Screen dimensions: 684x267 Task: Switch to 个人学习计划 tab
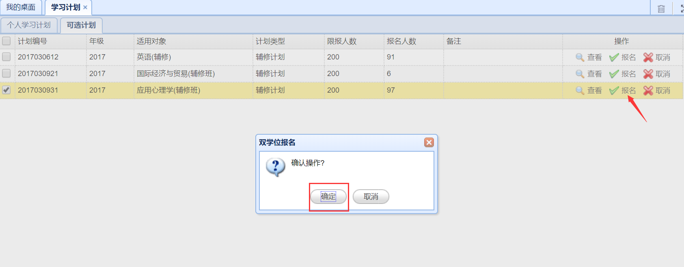(x=29, y=25)
